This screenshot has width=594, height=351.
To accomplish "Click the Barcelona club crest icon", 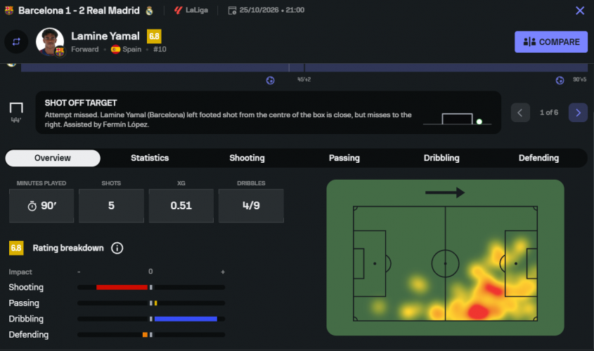I will tap(9, 11).
